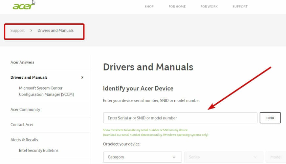Open Microsoft System Center Configuration Manager link

coord(46,91)
